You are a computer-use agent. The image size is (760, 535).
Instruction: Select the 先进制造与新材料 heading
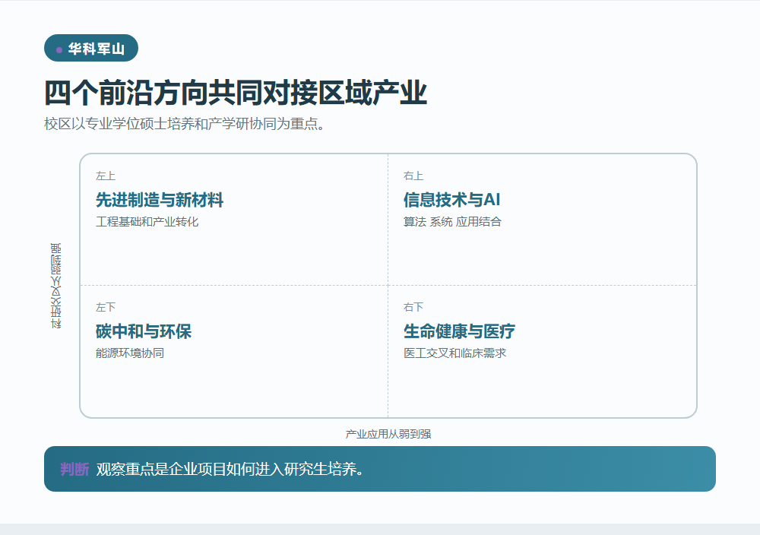coord(160,200)
